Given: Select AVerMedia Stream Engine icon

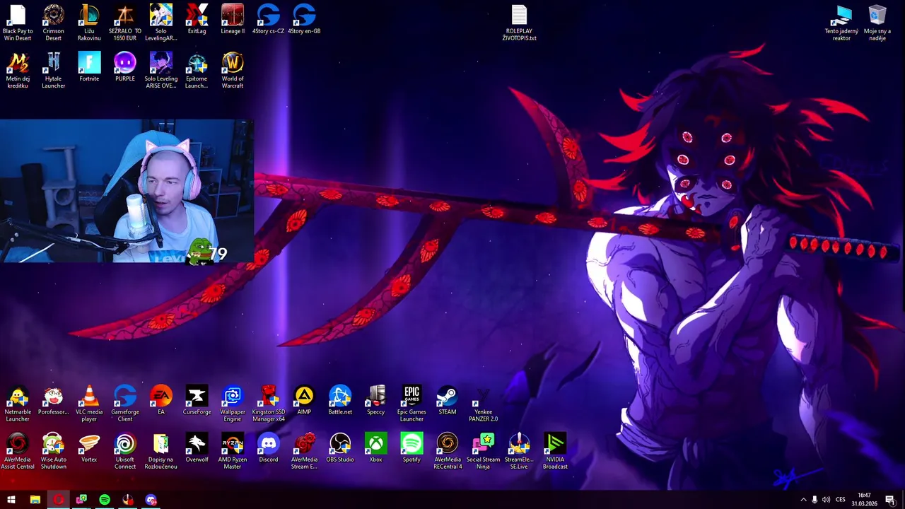Looking at the screenshot, I should pyautogui.click(x=304, y=451).
